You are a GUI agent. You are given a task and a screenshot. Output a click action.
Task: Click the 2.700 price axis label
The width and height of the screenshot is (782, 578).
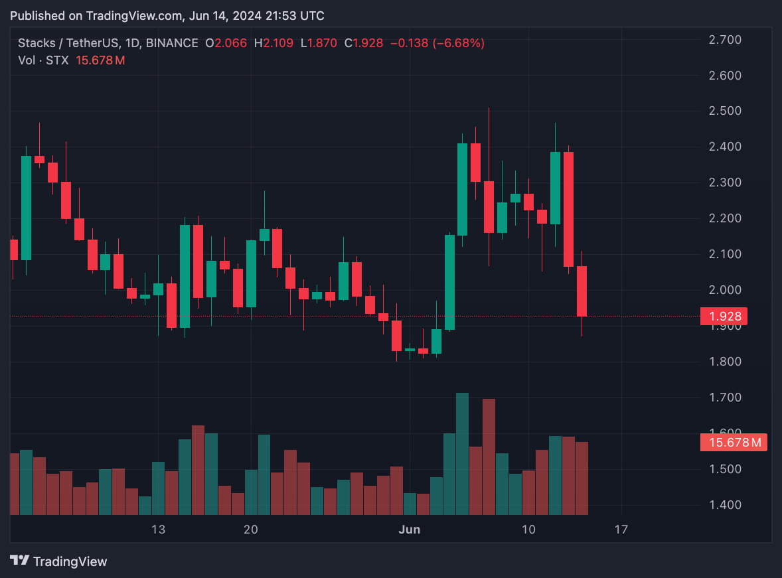[725, 39]
